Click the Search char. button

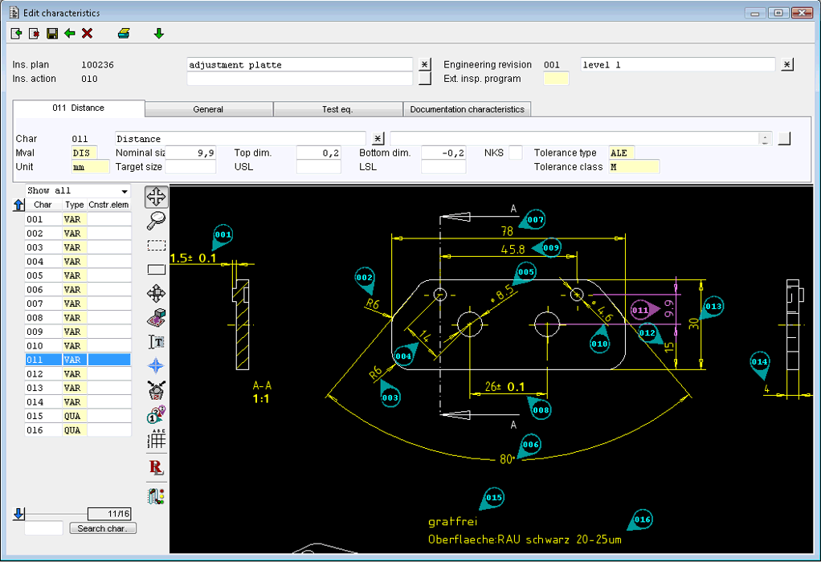click(x=103, y=528)
